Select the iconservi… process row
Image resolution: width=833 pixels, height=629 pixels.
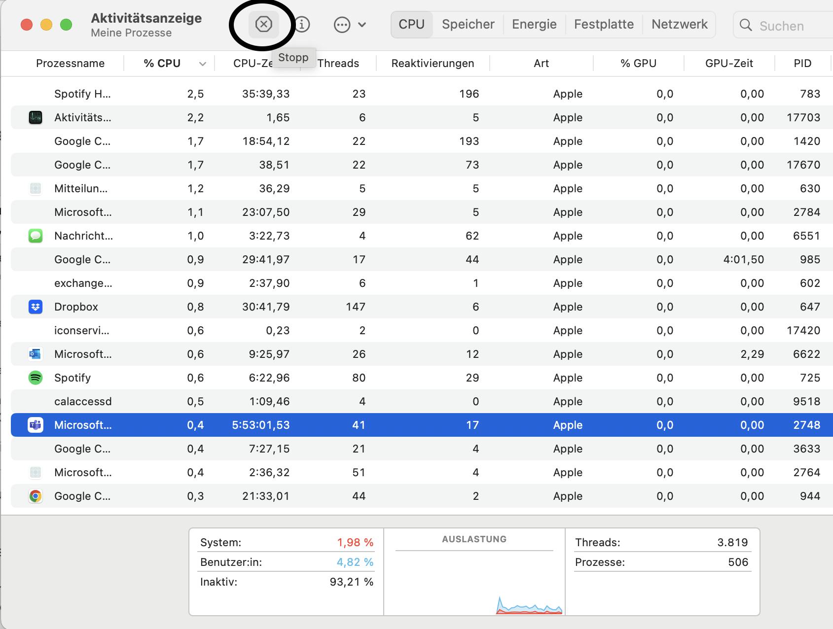click(422, 330)
